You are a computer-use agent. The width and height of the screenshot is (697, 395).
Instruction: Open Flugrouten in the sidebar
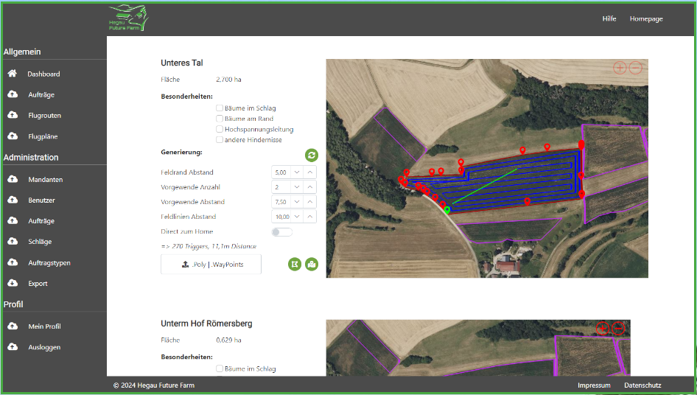[x=44, y=116]
